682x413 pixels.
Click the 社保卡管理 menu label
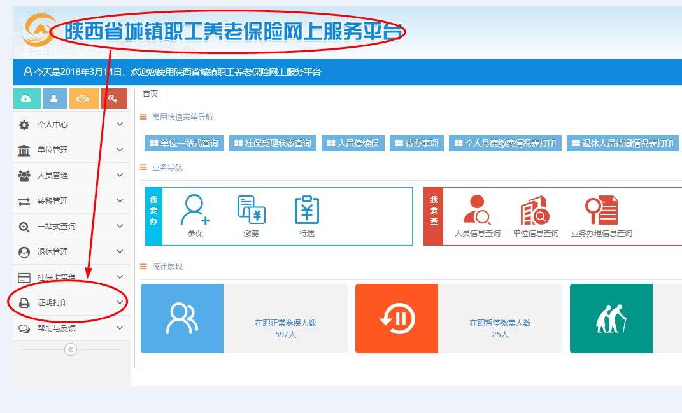pyautogui.click(x=57, y=277)
